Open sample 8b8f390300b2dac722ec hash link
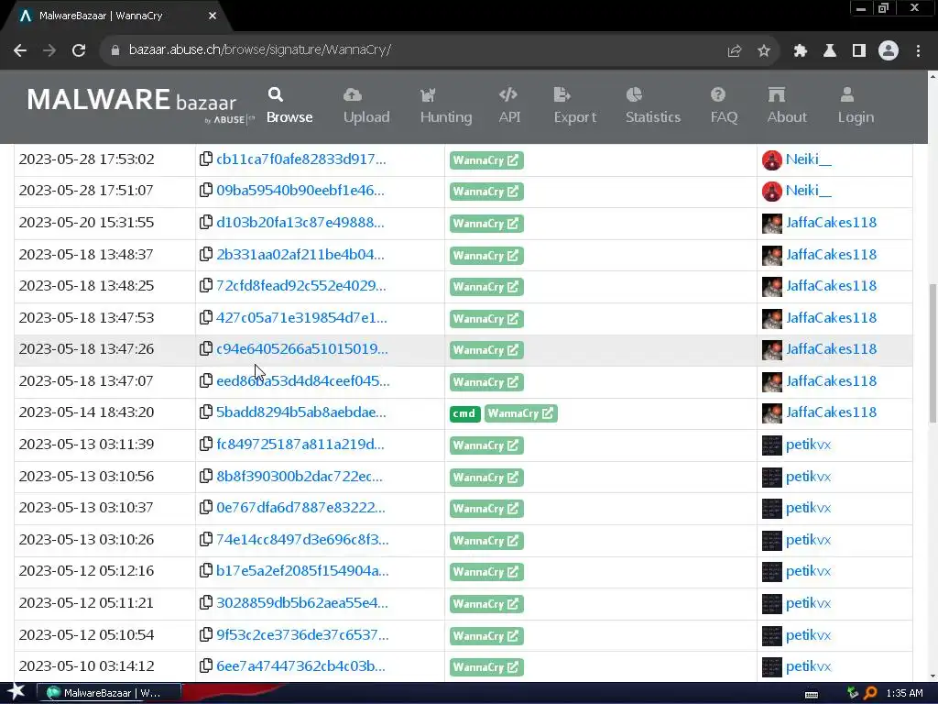The width and height of the screenshot is (938, 704). pyautogui.click(x=300, y=477)
